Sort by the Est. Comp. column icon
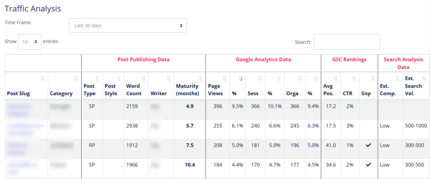Viewport: 430px width, 179px height. pos(398,79)
